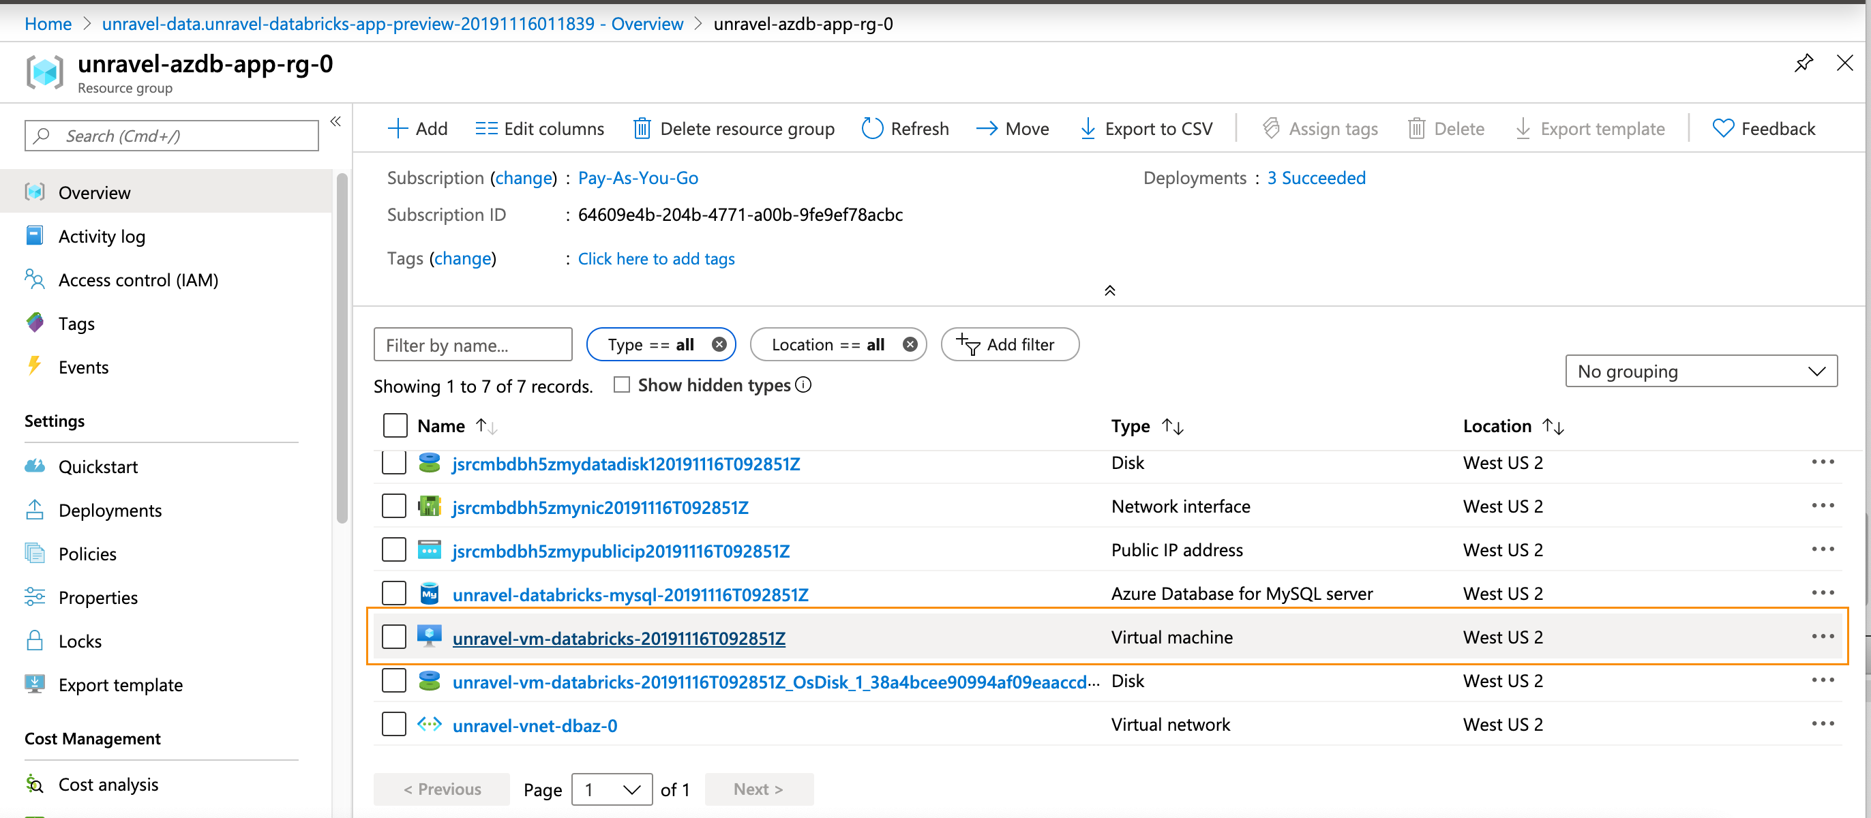The image size is (1871, 818).
Task: Open Overview in sidebar
Action: tap(166, 192)
